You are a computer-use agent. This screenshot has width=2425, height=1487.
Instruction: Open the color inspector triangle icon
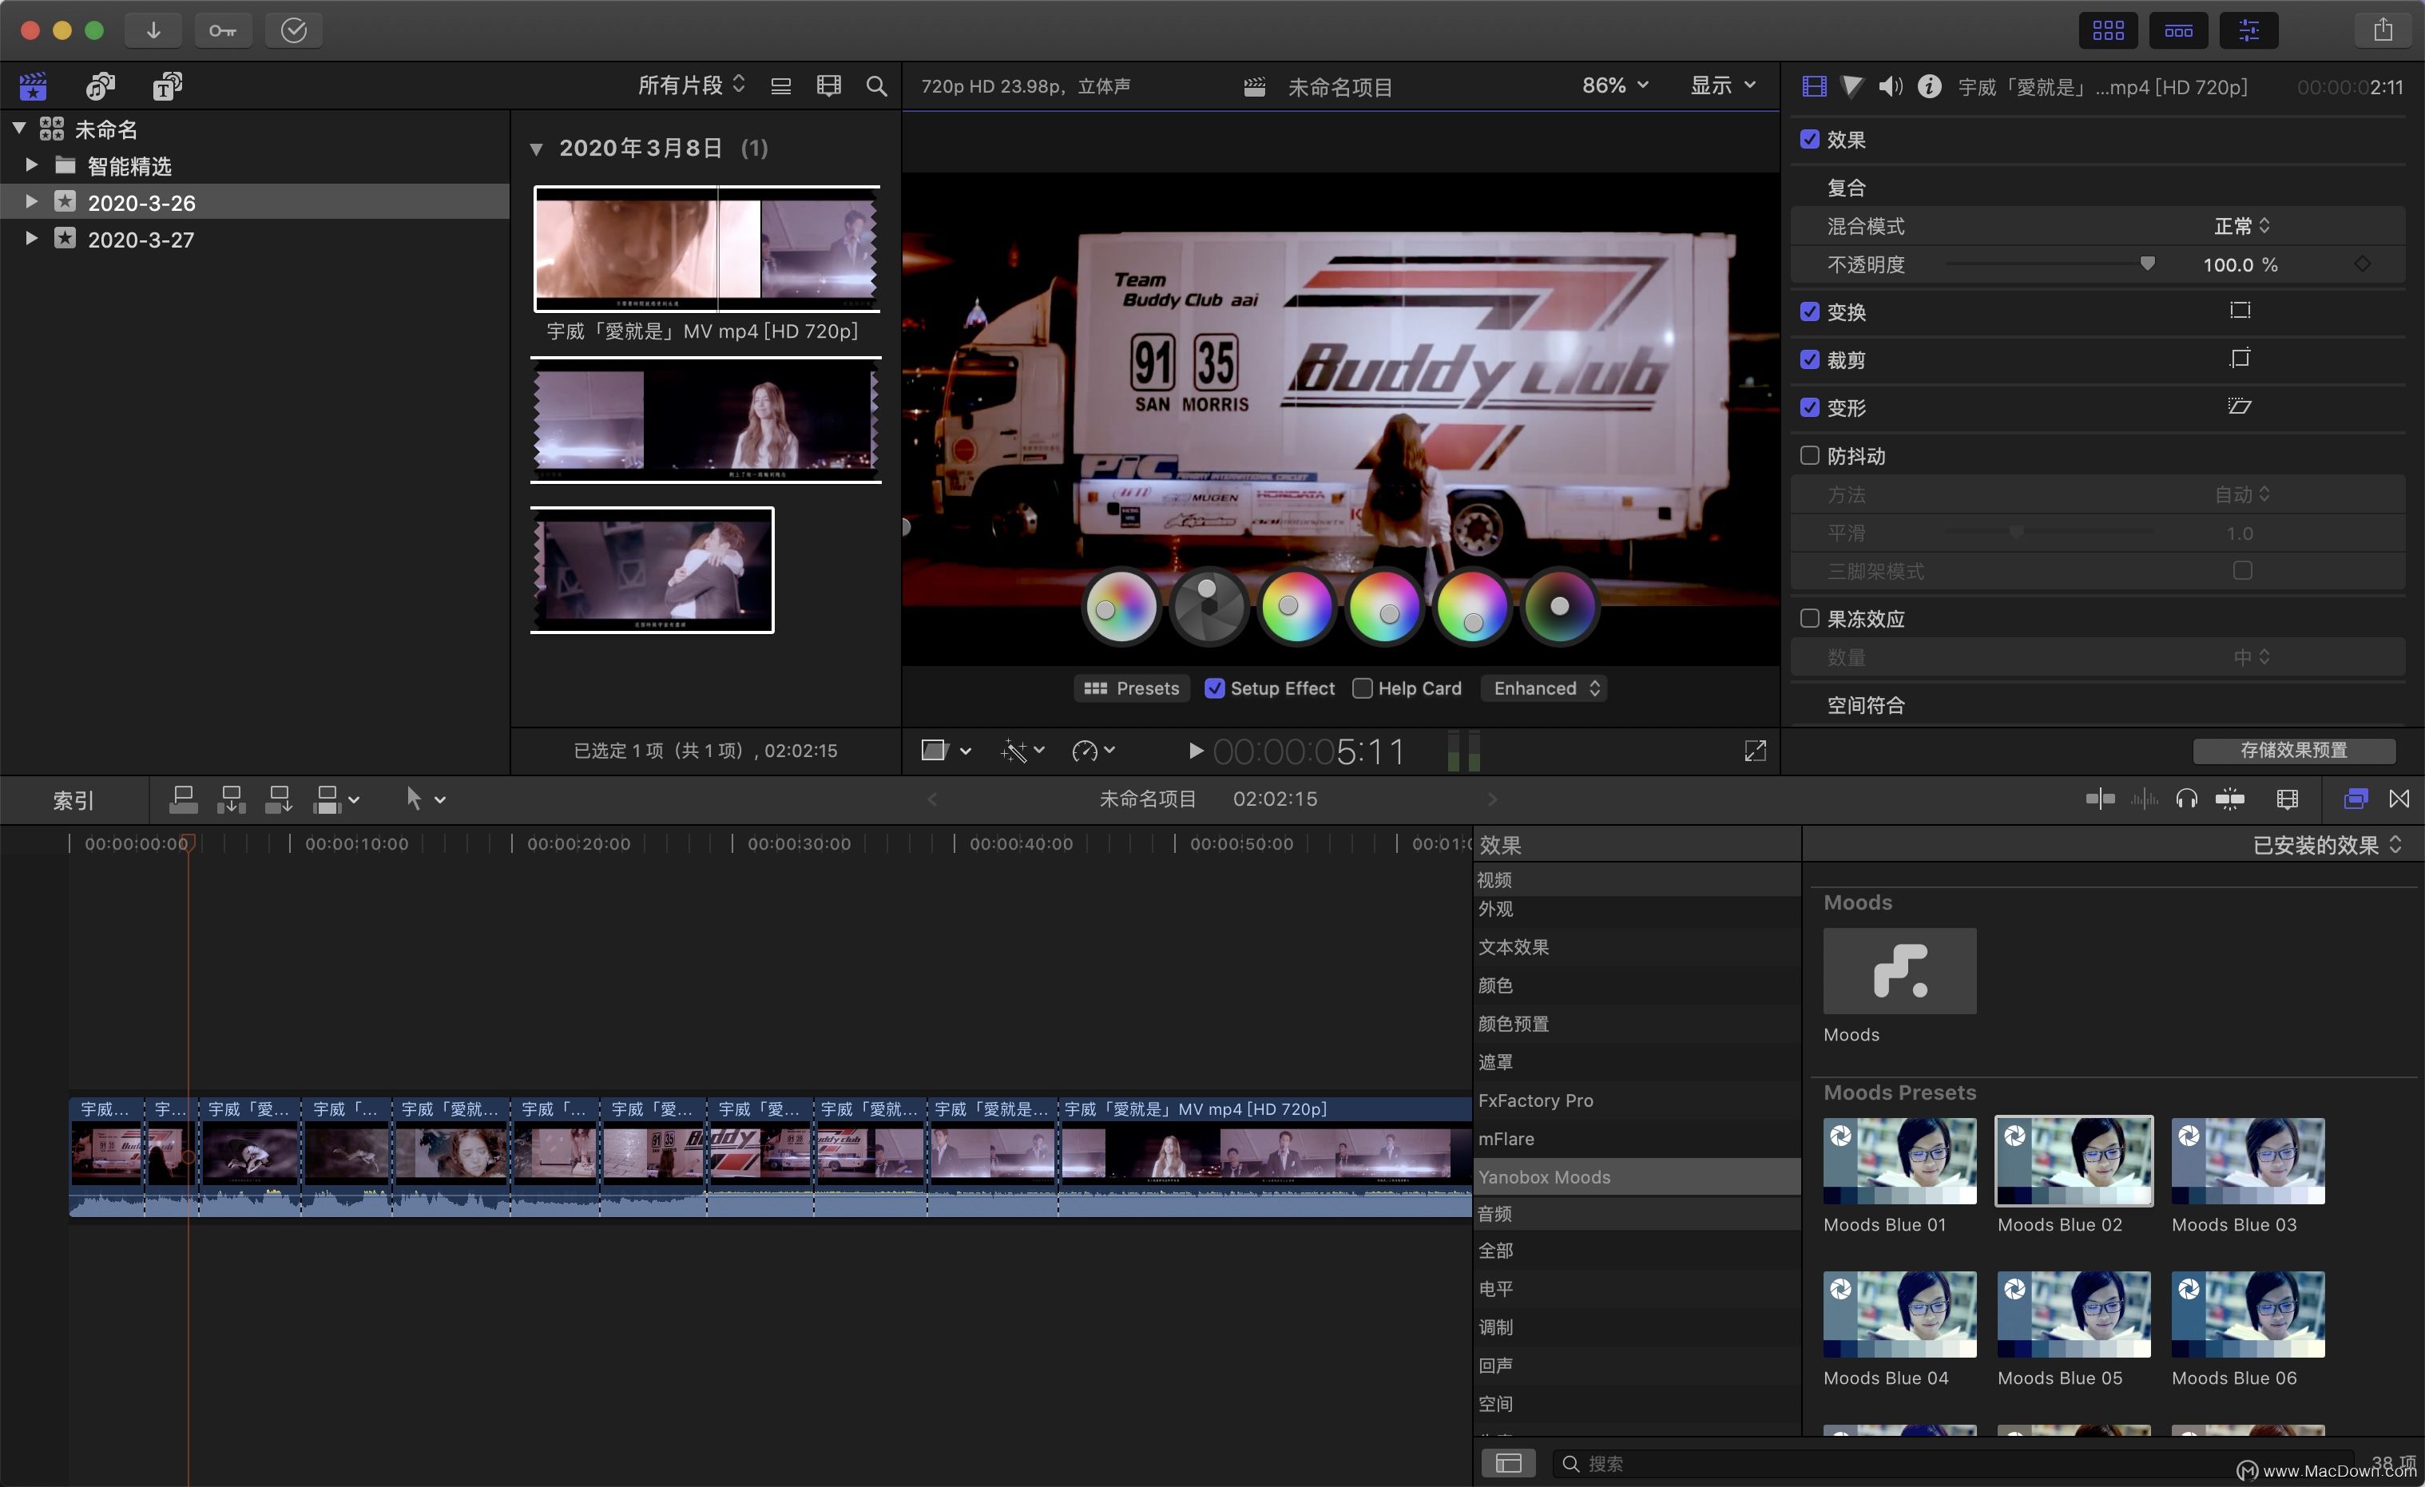[x=1851, y=86]
